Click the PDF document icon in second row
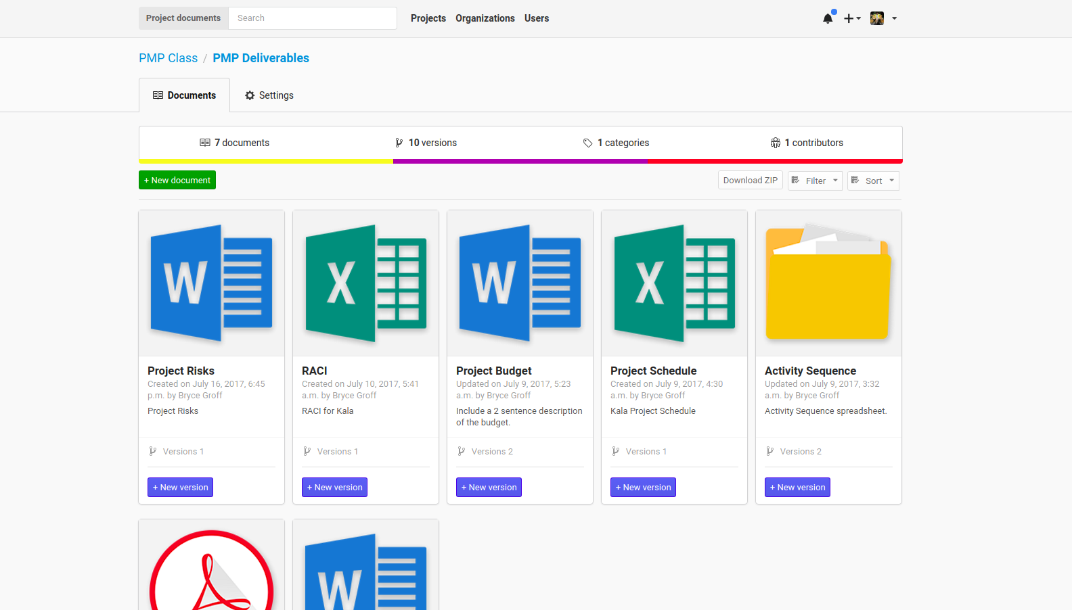 click(211, 569)
